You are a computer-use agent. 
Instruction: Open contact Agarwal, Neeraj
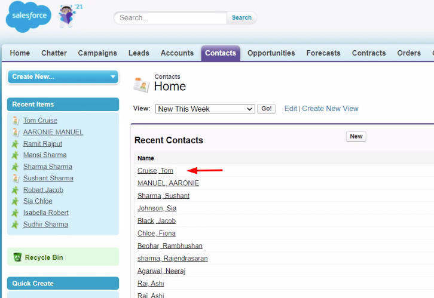(161, 271)
